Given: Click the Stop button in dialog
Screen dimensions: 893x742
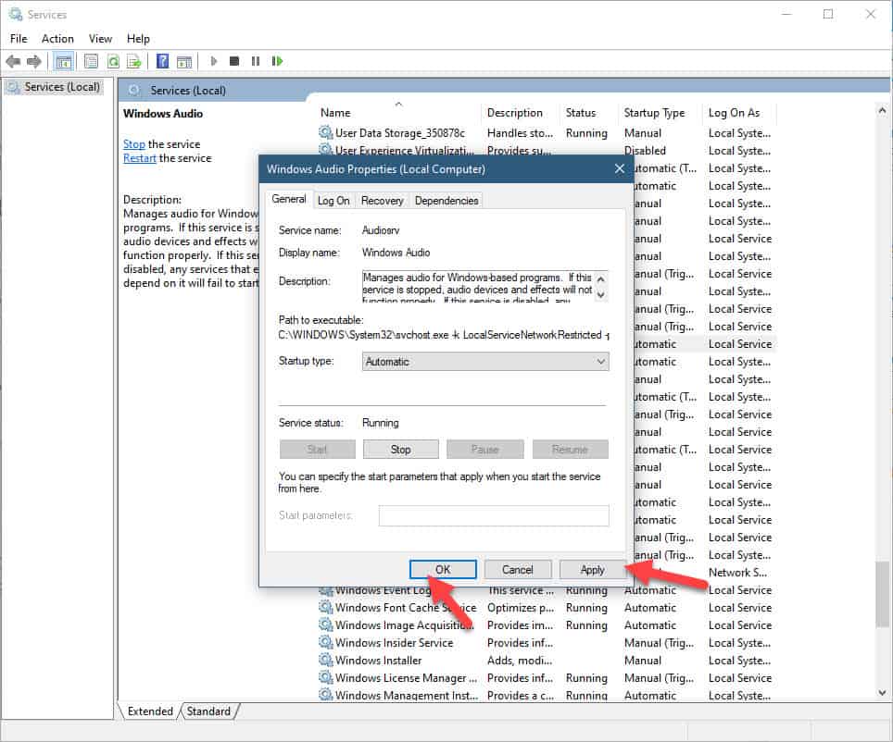Looking at the screenshot, I should pyautogui.click(x=400, y=449).
